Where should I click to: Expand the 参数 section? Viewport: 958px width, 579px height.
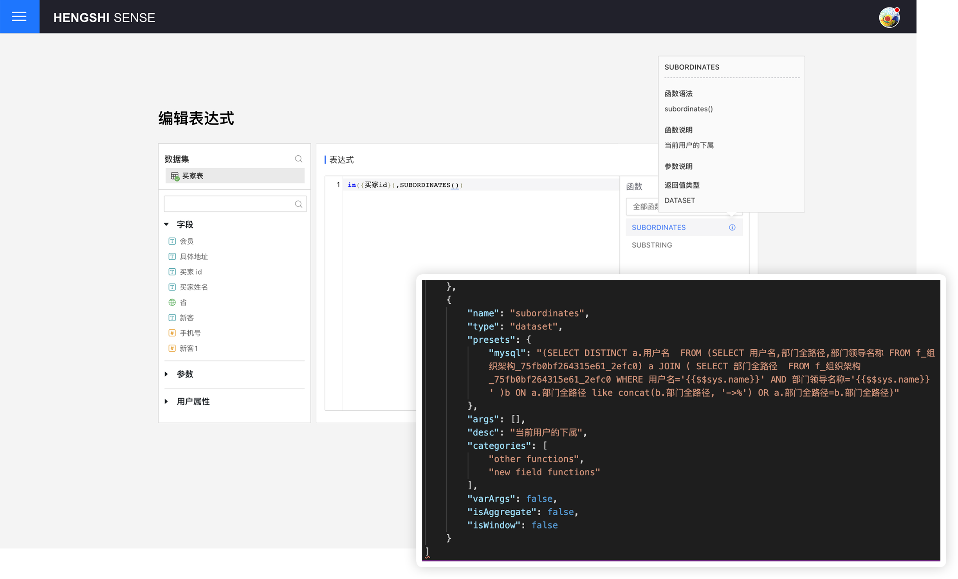click(x=166, y=374)
